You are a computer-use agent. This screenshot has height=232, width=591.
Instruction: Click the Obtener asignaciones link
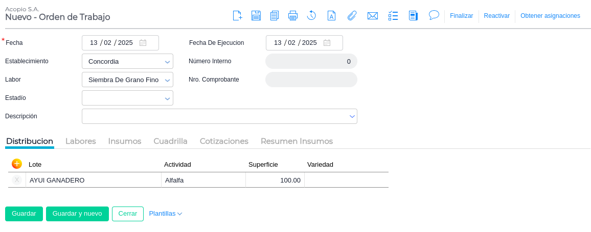[550, 16]
